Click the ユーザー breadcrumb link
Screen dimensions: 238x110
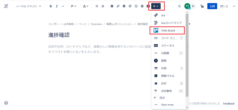click(54, 24)
